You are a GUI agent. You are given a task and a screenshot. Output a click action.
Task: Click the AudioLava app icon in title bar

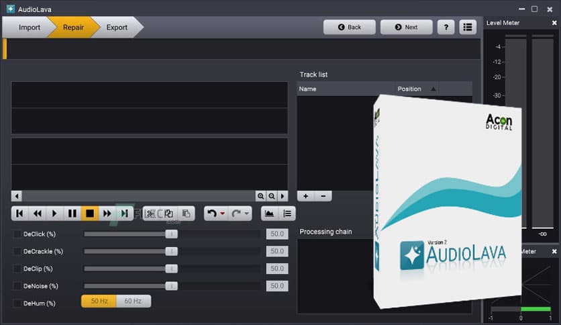point(11,9)
